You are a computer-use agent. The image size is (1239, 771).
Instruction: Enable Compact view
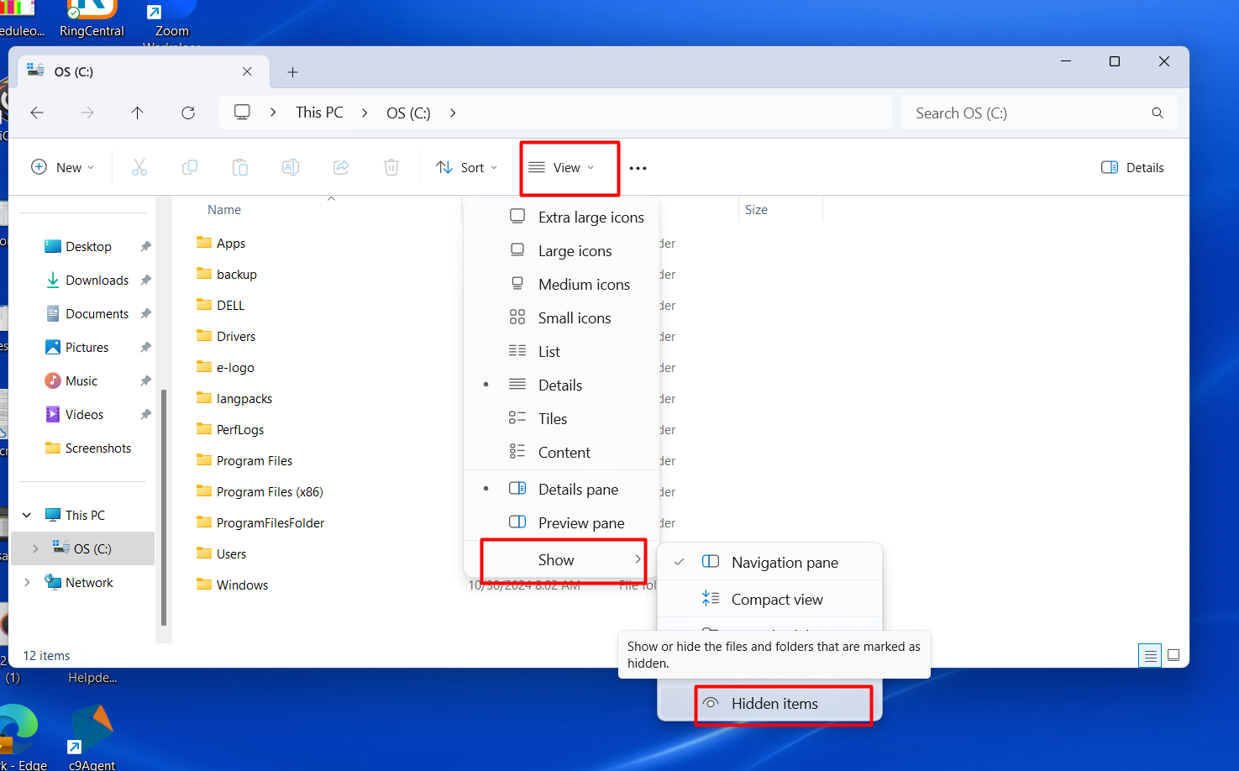click(776, 599)
